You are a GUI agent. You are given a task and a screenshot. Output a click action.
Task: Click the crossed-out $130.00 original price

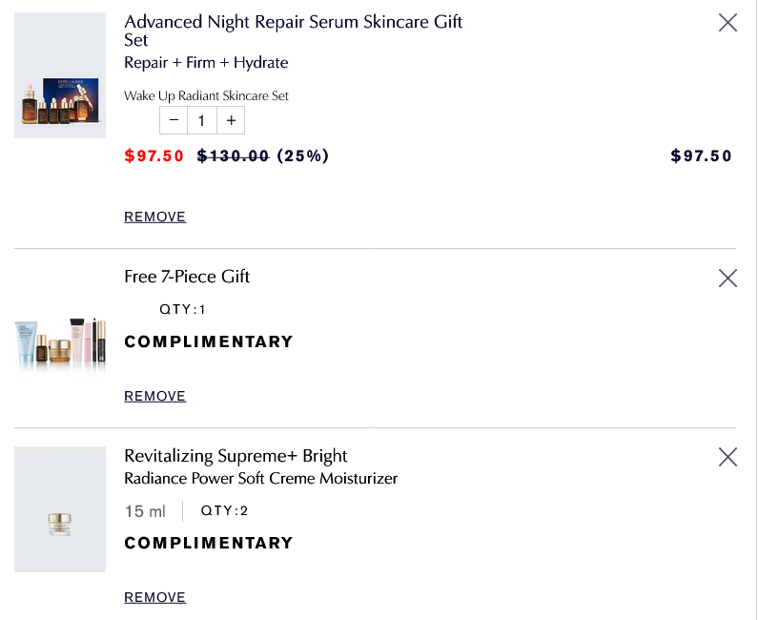pos(233,156)
